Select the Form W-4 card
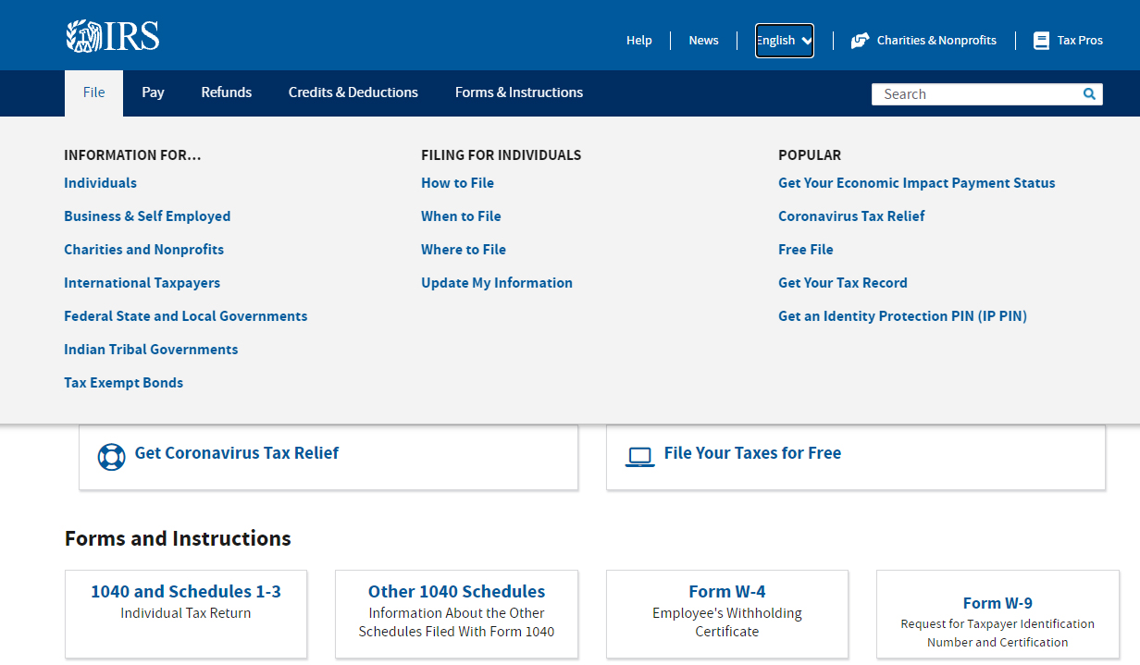1140x665 pixels. click(727, 614)
